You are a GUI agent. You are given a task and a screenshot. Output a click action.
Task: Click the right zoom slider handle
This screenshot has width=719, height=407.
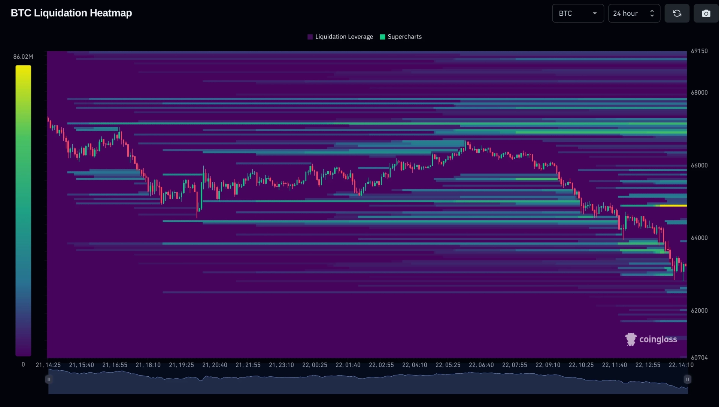688,379
